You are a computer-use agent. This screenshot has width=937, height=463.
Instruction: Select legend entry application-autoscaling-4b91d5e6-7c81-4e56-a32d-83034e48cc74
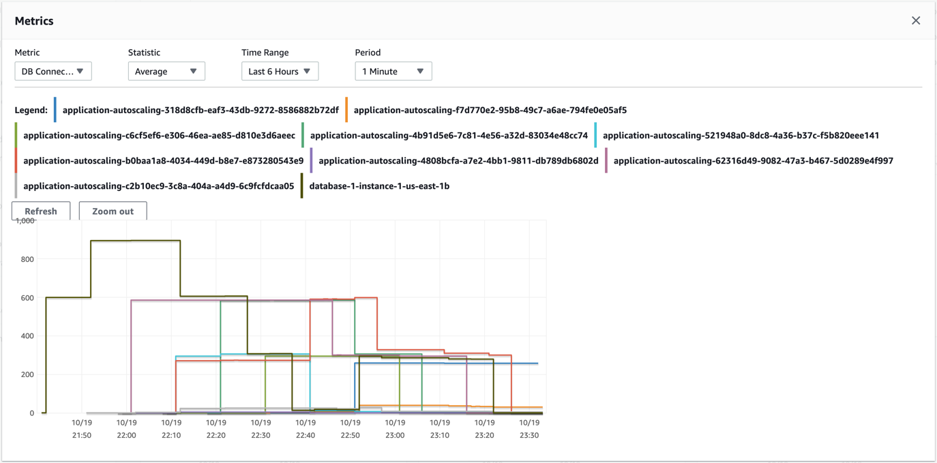449,135
